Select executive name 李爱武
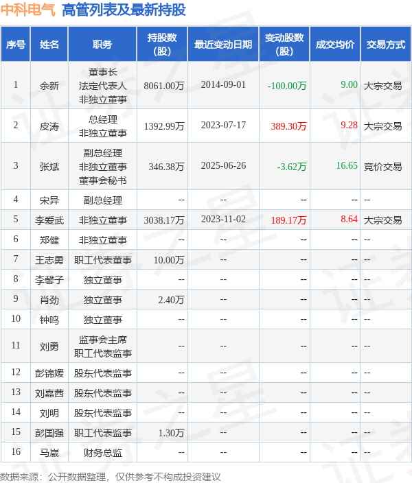 [49, 220]
